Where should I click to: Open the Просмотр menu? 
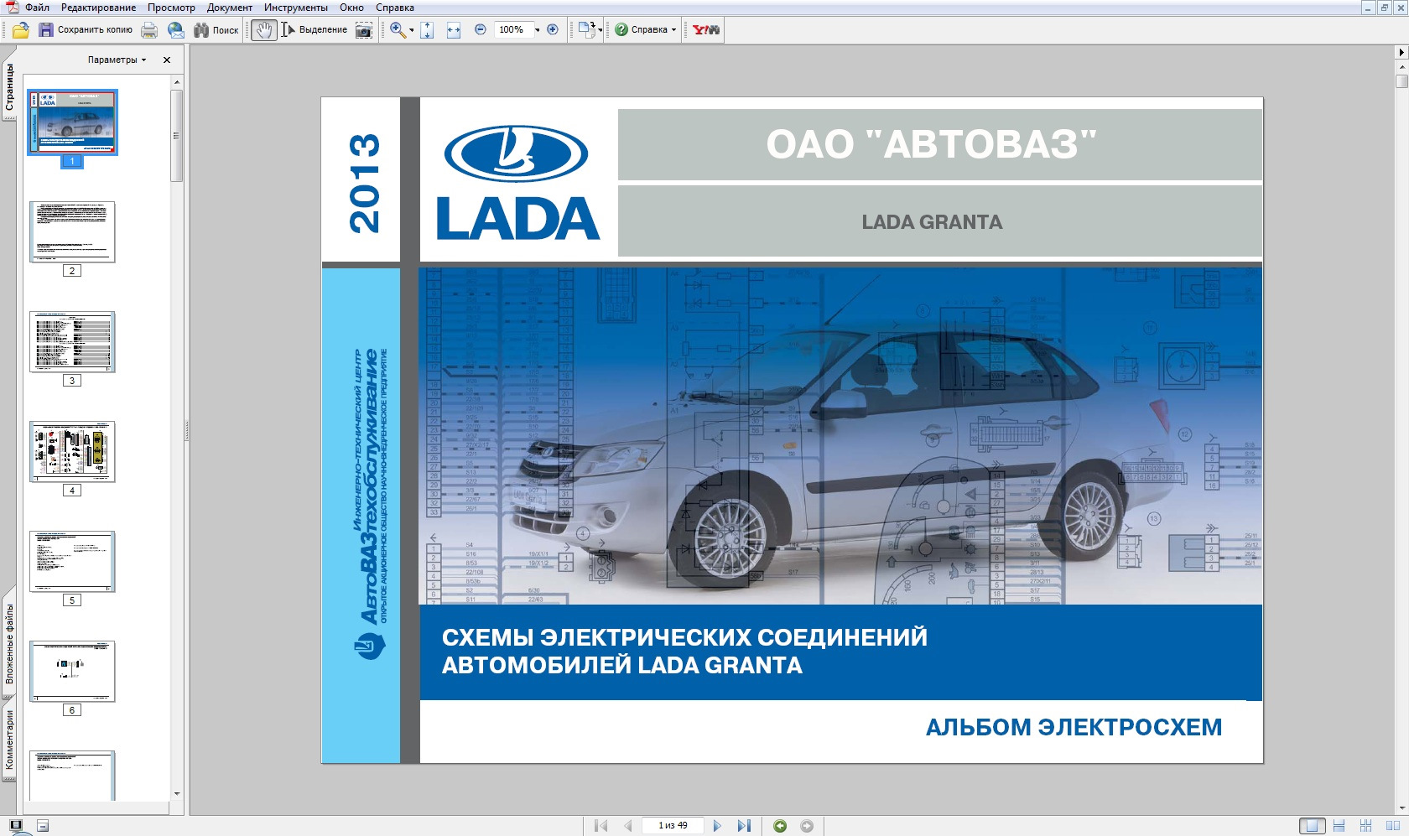[171, 8]
